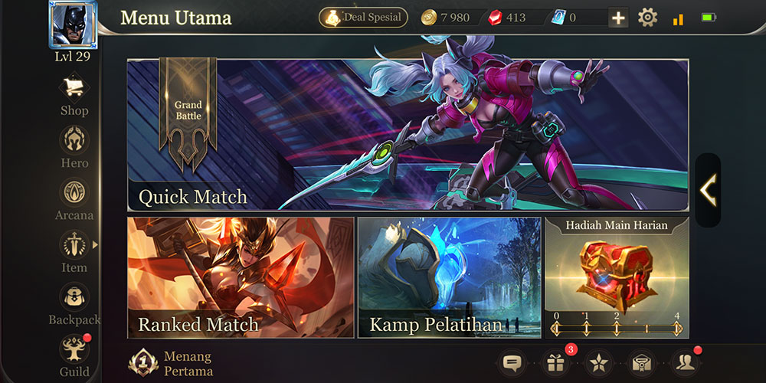This screenshot has width=766, height=383.
Task: Open Kamp Pelatihan training camp
Action: click(x=450, y=277)
